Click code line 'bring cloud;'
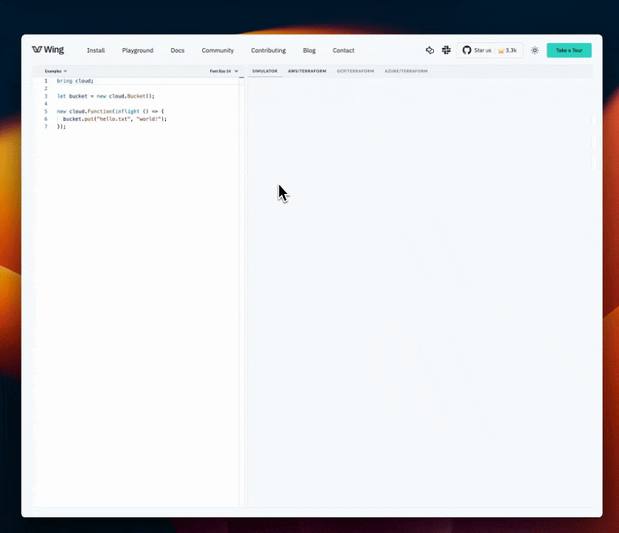 [x=75, y=81]
